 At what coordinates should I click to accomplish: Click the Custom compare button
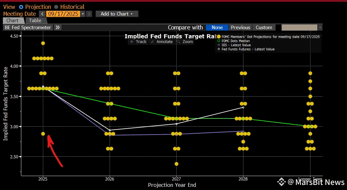click(x=264, y=28)
